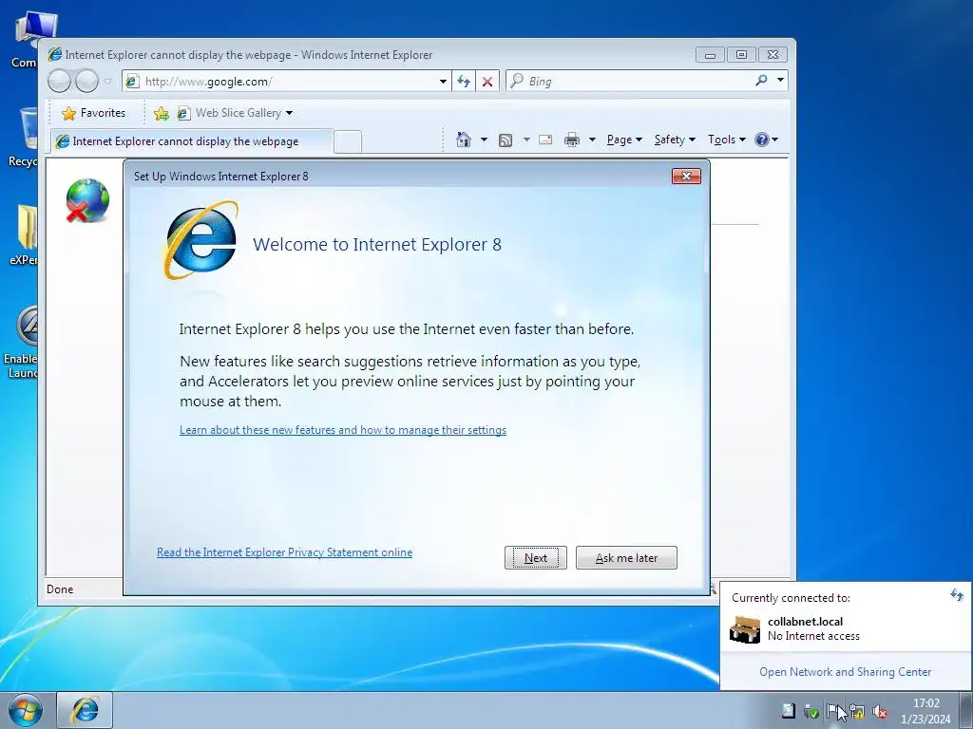Click the Read Mail icon
Image resolution: width=973 pixels, height=729 pixels.
coord(545,140)
